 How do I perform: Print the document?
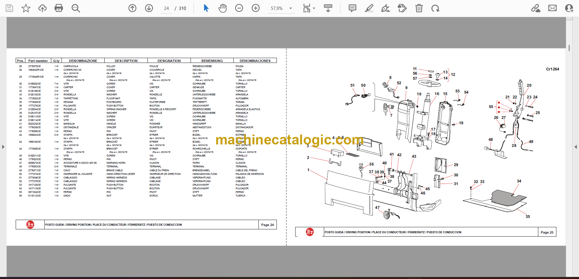(x=59, y=8)
